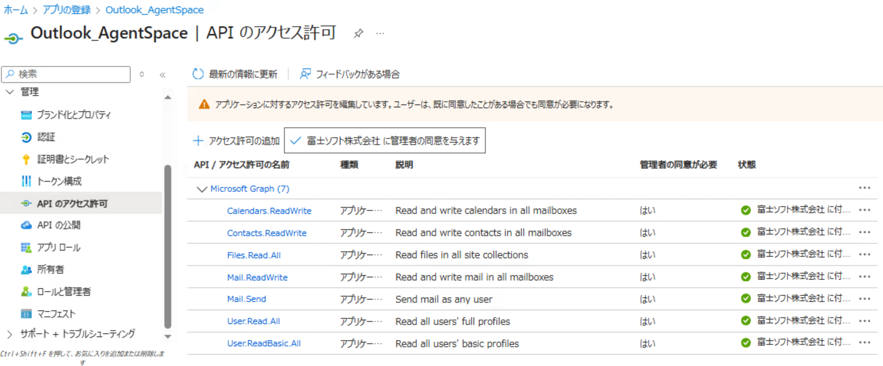
Task: Open the ellipsis menu for Files.Read.All row
Action: pyautogui.click(x=865, y=254)
